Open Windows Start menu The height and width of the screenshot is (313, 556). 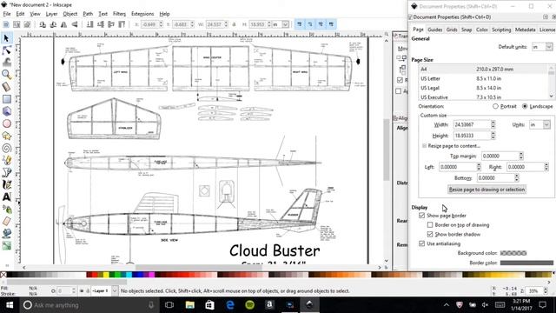pos(10,305)
